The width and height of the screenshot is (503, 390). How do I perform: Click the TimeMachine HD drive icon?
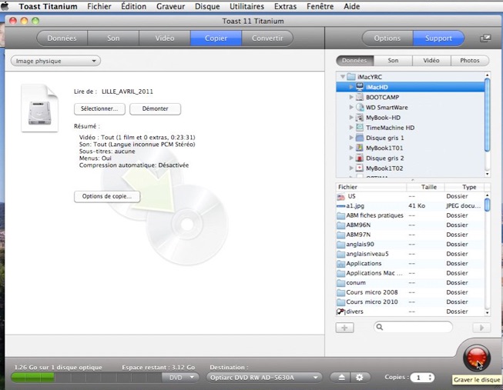(360, 128)
